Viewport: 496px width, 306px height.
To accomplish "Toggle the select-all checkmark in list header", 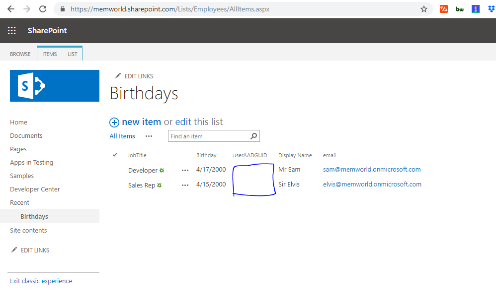I will click(x=115, y=155).
